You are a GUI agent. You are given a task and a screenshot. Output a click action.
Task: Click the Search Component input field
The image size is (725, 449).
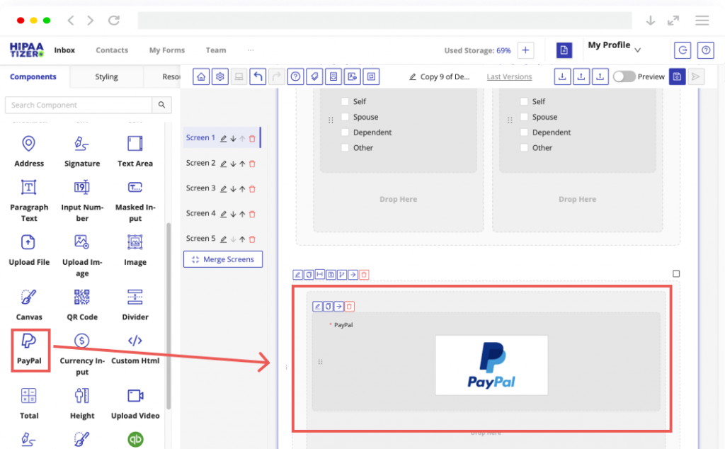pos(78,105)
